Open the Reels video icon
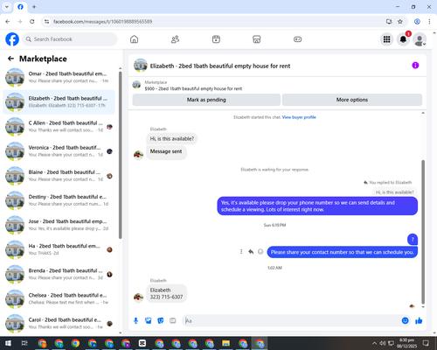The image size is (437, 350). (216, 39)
